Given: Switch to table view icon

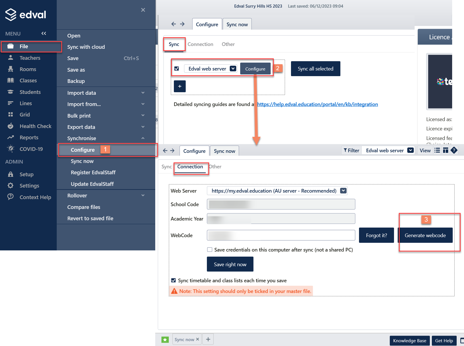Looking at the screenshot, I should coord(446,150).
